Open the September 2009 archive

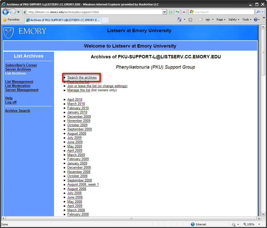click(x=79, y=129)
